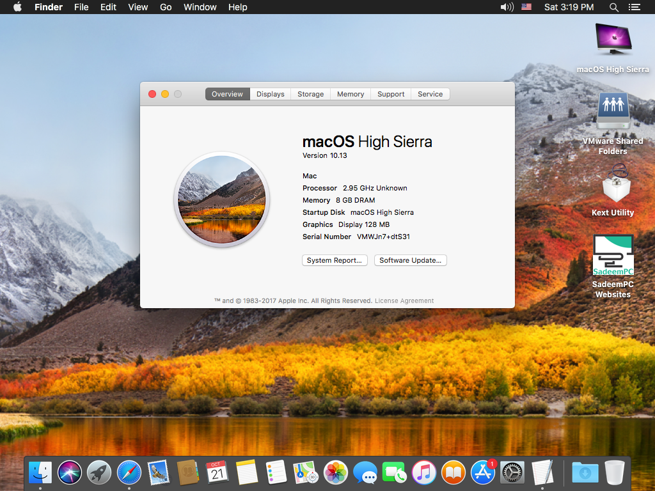The height and width of the screenshot is (491, 655).
Task: Open the Go menu
Action: 166,7
